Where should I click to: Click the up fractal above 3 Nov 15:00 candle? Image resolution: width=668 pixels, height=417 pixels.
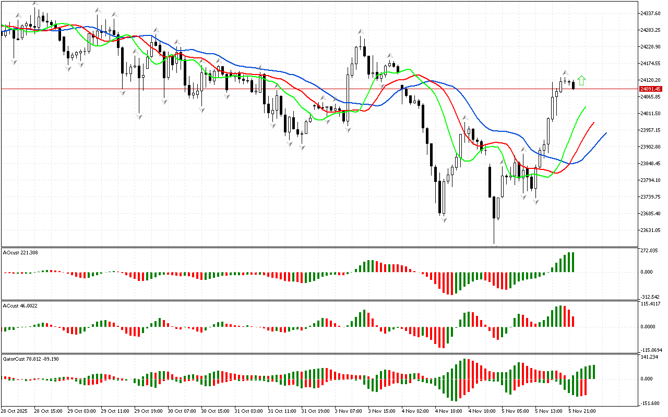(x=389, y=54)
